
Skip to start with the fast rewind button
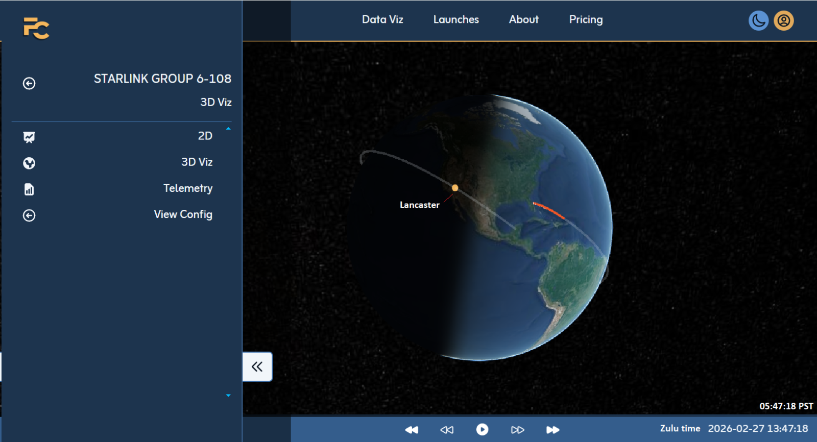point(412,430)
